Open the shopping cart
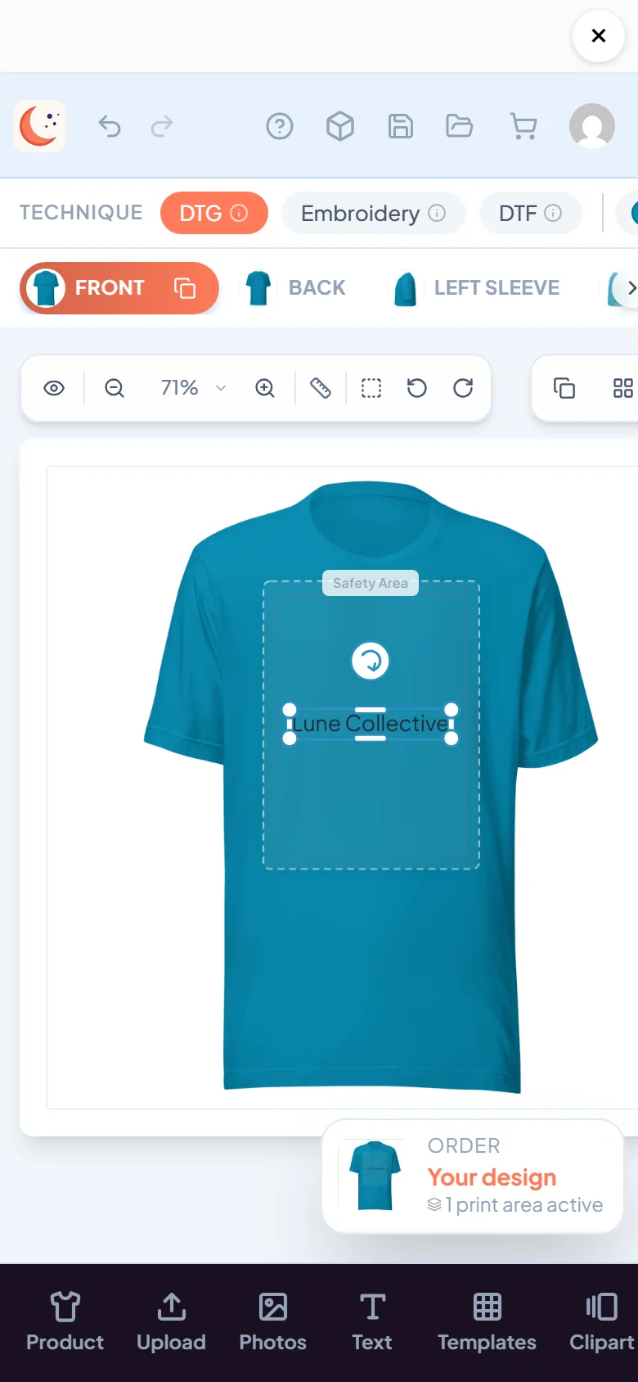The width and height of the screenshot is (638, 1382). point(523,126)
